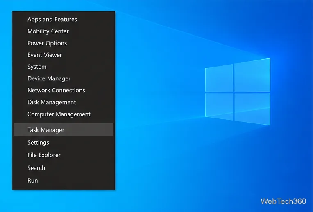Click the highlighted Task Manager entry
Viewport: 313px width, 212px height.
(x=64, y=129)
